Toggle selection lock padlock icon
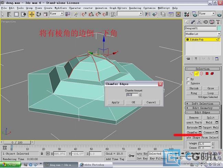The height and width of the screenshot is (168, 223). pos(42,154)
